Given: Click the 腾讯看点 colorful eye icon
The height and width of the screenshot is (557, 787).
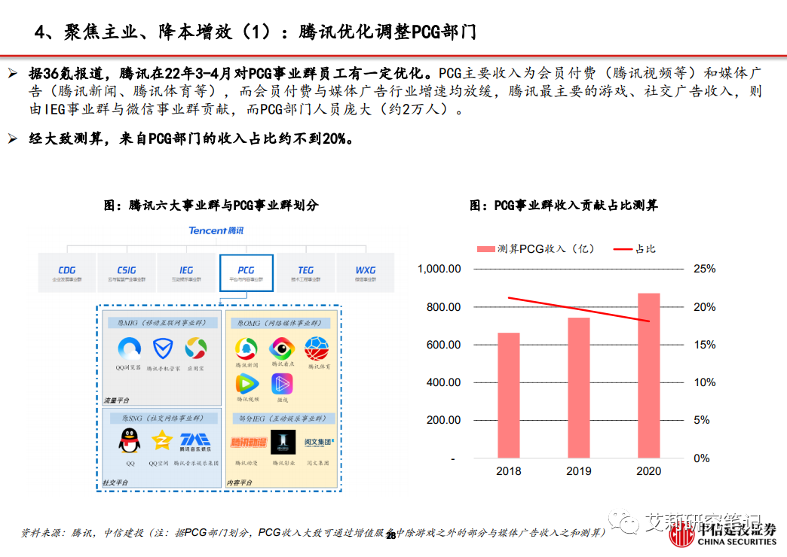Looking at the screenshot, I should [x=282, y=349].
